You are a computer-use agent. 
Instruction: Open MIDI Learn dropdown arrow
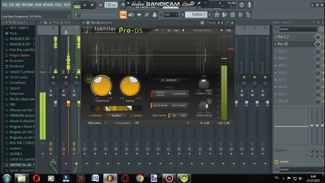coord(106,123)
